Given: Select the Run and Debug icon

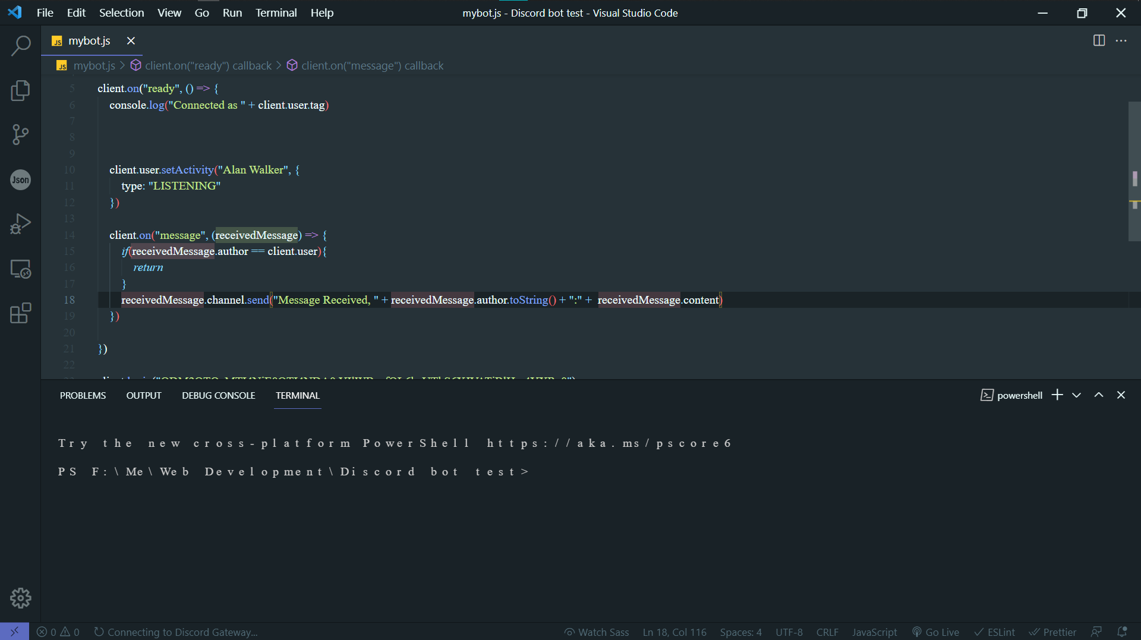Looking at the screenshot, I should pos(21,224).
